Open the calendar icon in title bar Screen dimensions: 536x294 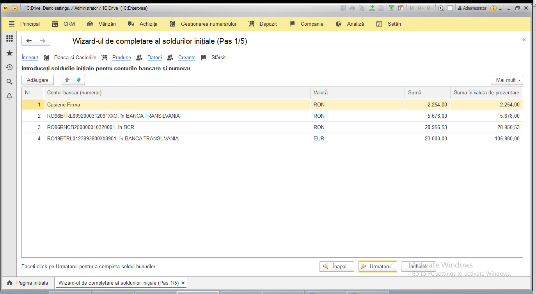click(401, 8)
